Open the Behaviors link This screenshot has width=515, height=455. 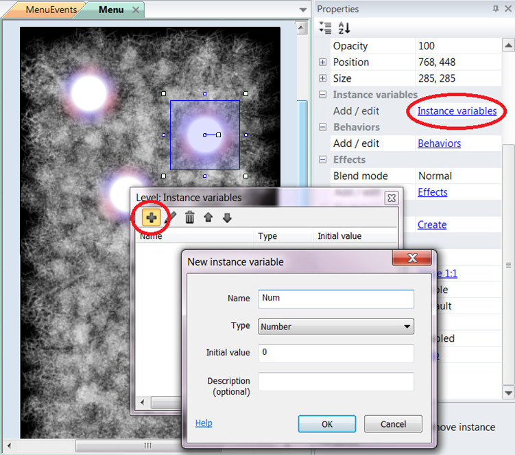(439, 143)
